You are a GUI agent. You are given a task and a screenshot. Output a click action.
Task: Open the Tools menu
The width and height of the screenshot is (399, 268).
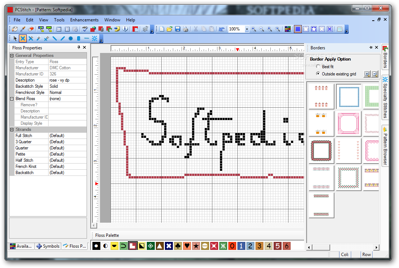(x=59, y=20)
